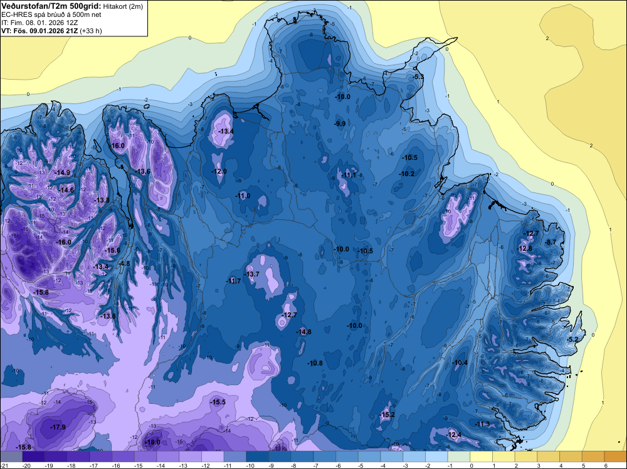Click the -4.8 temperature value
627x469 pixels.
pos(124,263)
